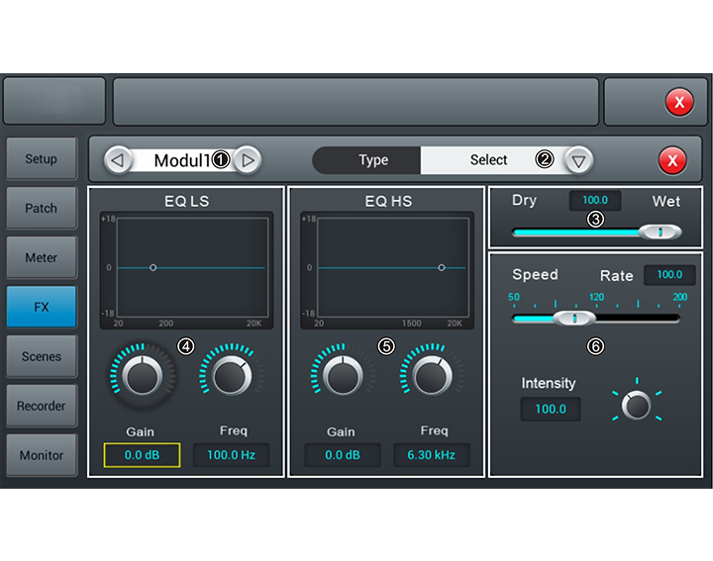Click the EQ HS Freq 6.30 kHz field

coord(432,455)
